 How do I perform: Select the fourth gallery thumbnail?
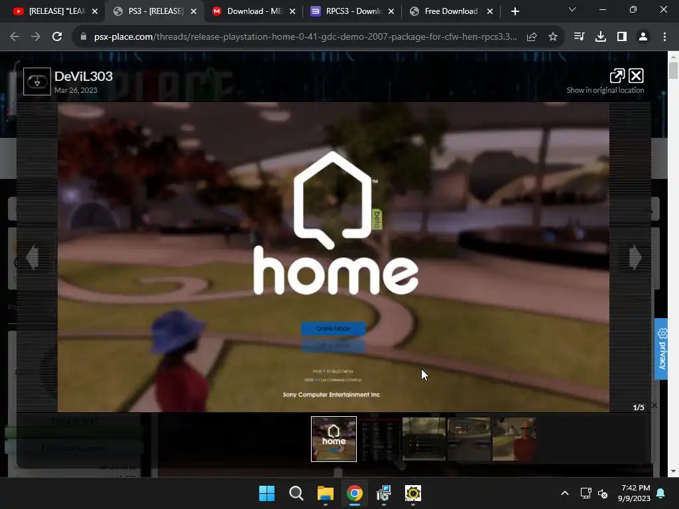click(469, 439)
